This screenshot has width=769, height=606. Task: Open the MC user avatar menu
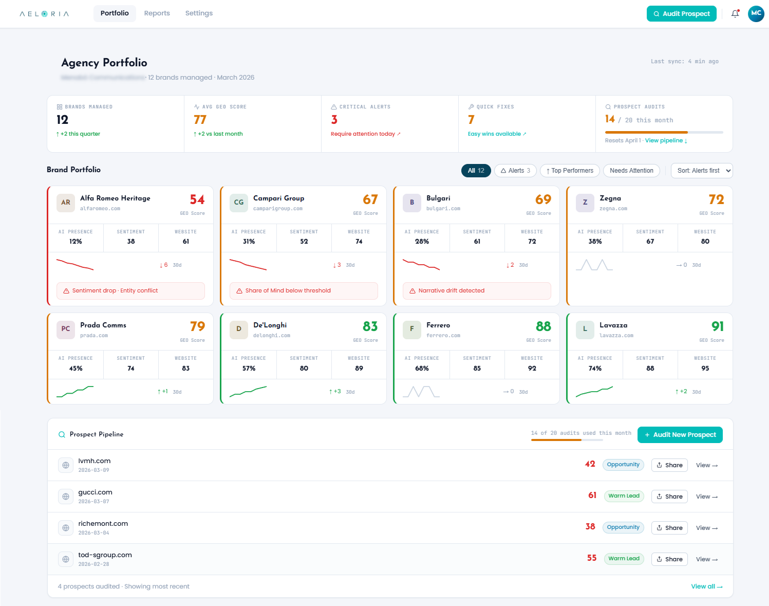tap(756, 14)
